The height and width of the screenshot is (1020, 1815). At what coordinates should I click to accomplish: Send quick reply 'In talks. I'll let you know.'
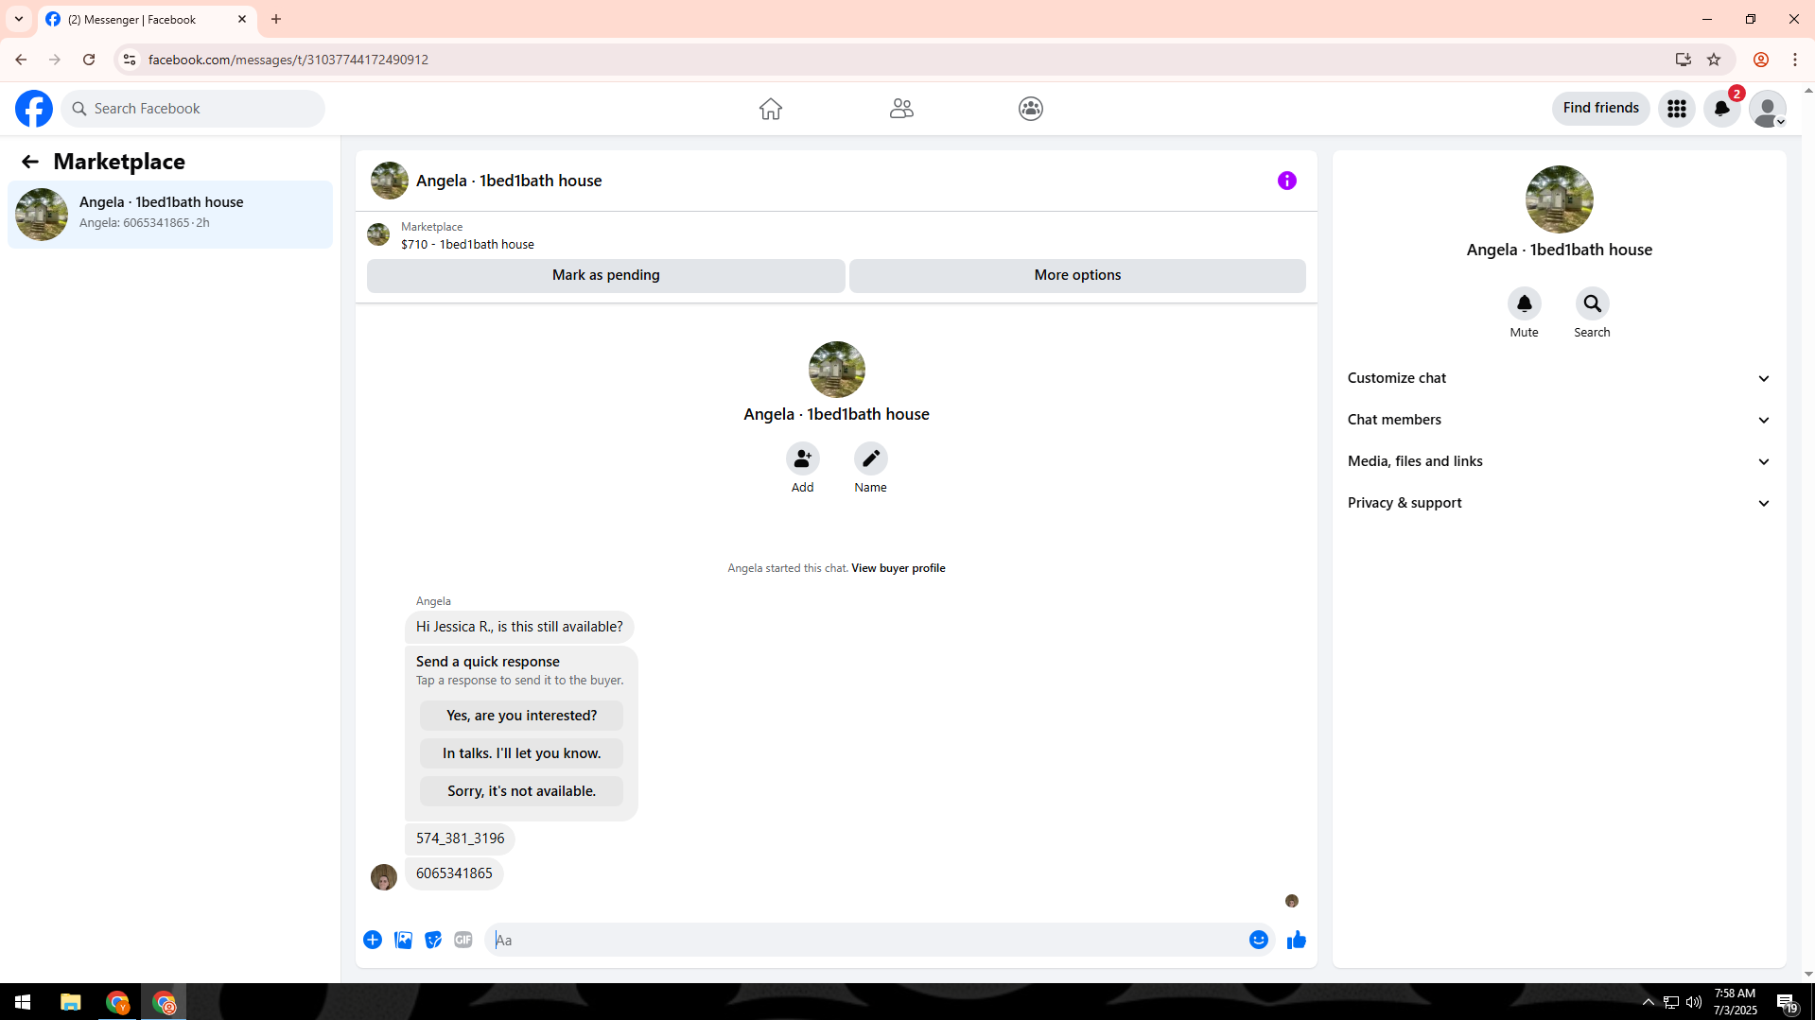(x=521, y=753)
